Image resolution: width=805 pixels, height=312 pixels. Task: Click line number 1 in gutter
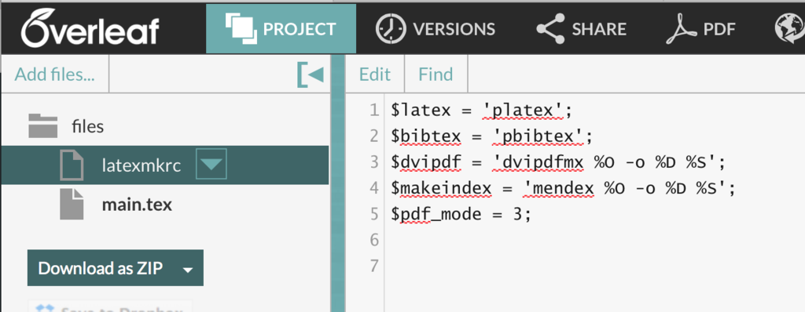pos(373,111)
